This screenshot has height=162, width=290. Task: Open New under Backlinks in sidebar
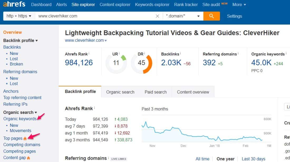14,53
